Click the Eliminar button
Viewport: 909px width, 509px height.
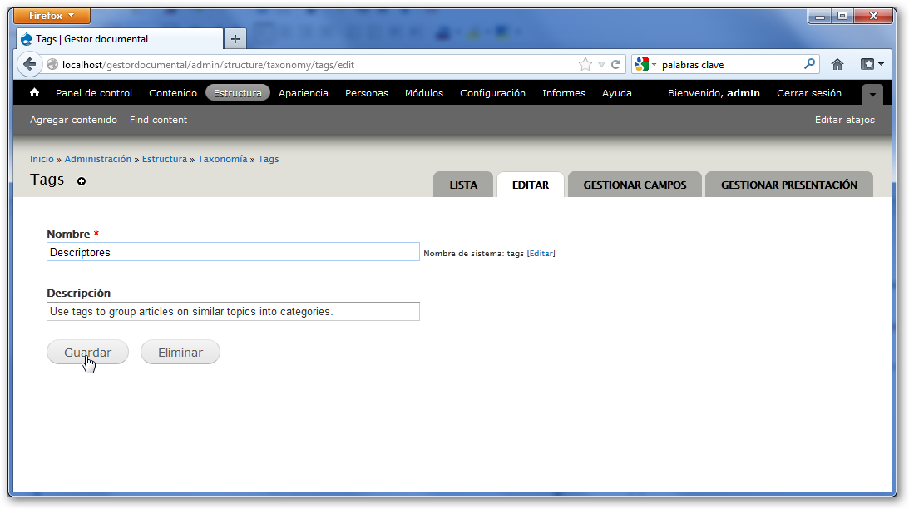tap(180, 353)
